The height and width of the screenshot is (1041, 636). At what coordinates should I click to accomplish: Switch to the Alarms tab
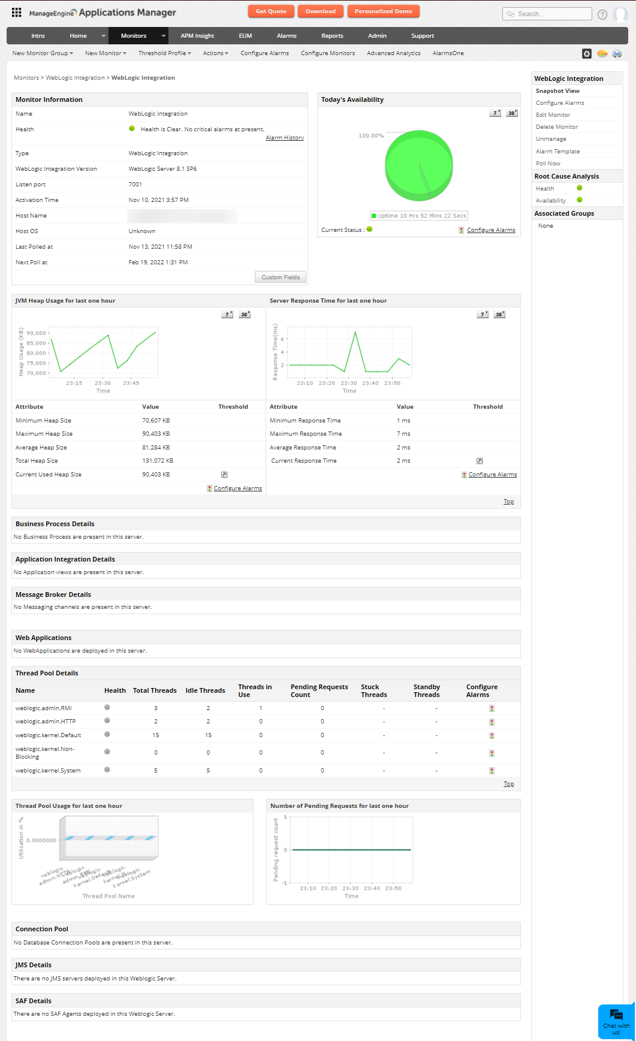pos(287,36)
